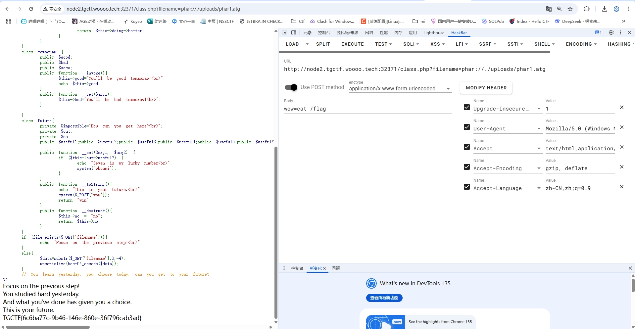Viewport: 635px width, 329px height.
Task: Click the EXECUTE button
Action: pos(353,44)
